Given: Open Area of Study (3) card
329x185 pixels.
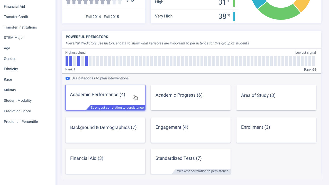Looking at the screenshot, I should 276,98.
